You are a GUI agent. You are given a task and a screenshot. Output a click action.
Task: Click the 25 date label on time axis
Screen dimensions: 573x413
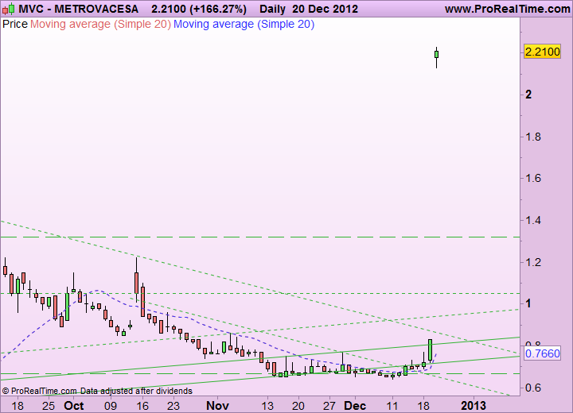[x=49, y=406]
